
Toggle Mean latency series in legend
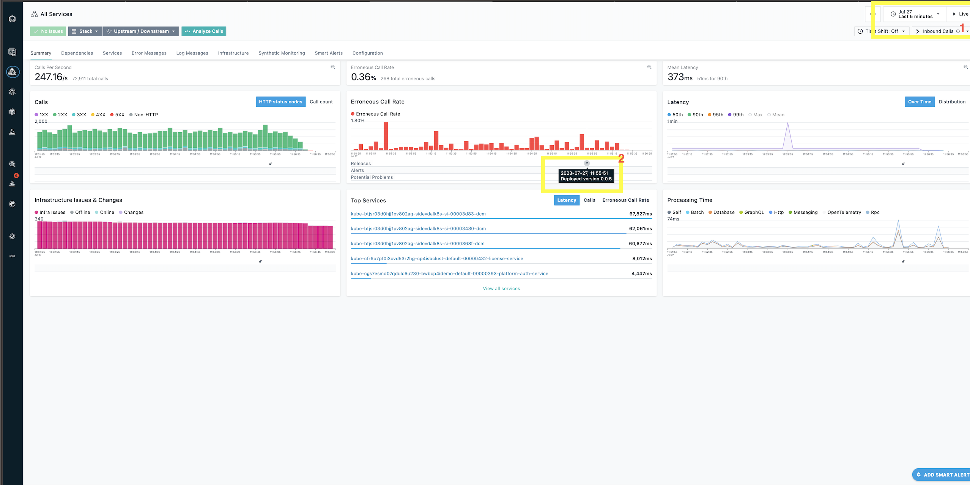[x=775, y=115]
